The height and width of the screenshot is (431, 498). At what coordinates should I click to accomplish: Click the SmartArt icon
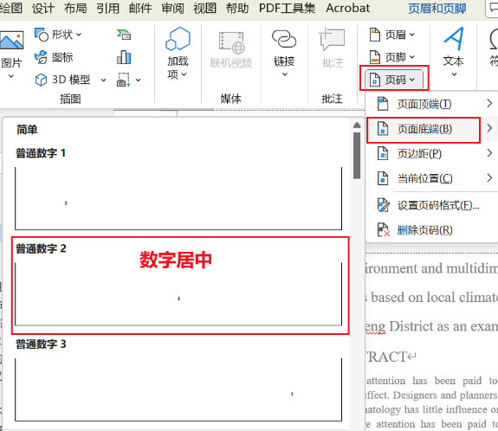coord(124,35)
